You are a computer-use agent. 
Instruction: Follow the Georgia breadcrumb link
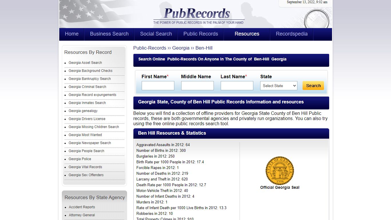tap(181, 48)
